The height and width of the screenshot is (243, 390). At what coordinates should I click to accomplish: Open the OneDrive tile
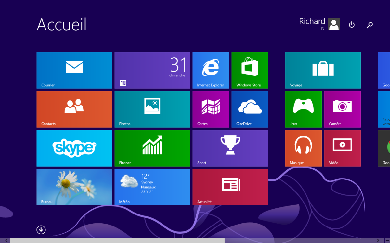[x=250, y=109]
